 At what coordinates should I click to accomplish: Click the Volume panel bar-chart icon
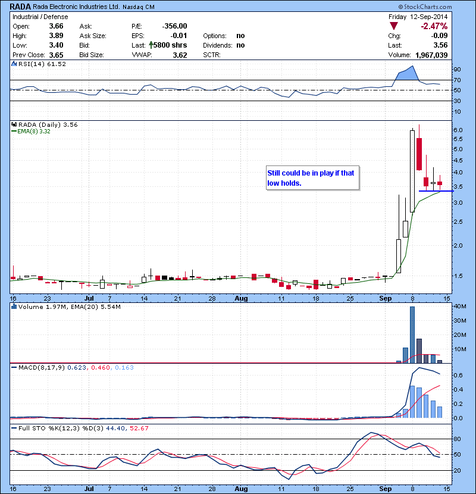pyautogui.click(x=14, y=307)
